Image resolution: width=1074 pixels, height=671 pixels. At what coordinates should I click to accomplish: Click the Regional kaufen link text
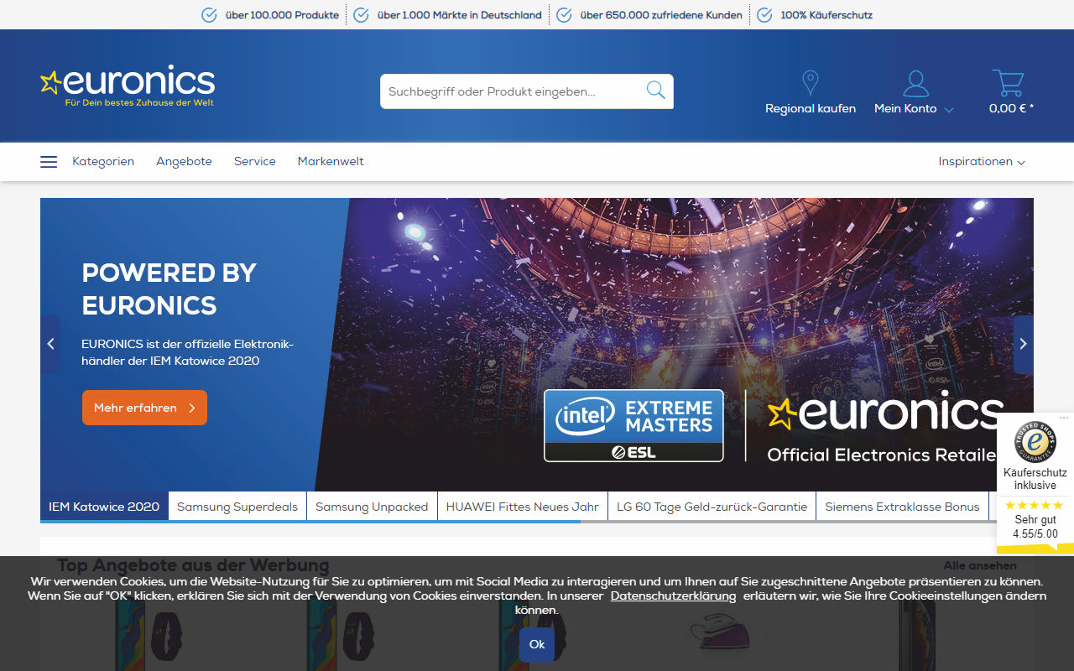coord(811,109)
